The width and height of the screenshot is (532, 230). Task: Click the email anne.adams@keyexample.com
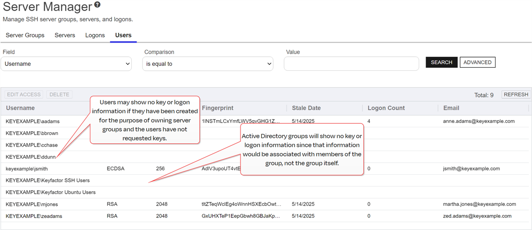point(479,121)
